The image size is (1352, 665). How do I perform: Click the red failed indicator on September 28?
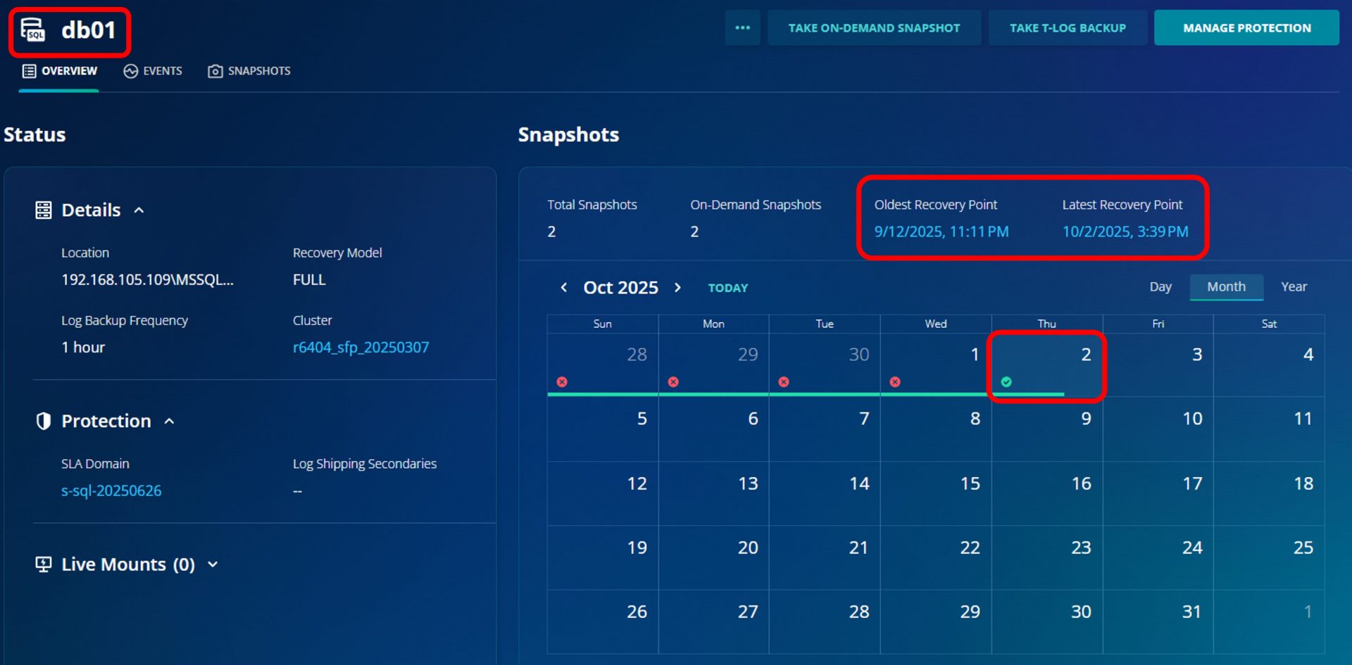point(562,382)
